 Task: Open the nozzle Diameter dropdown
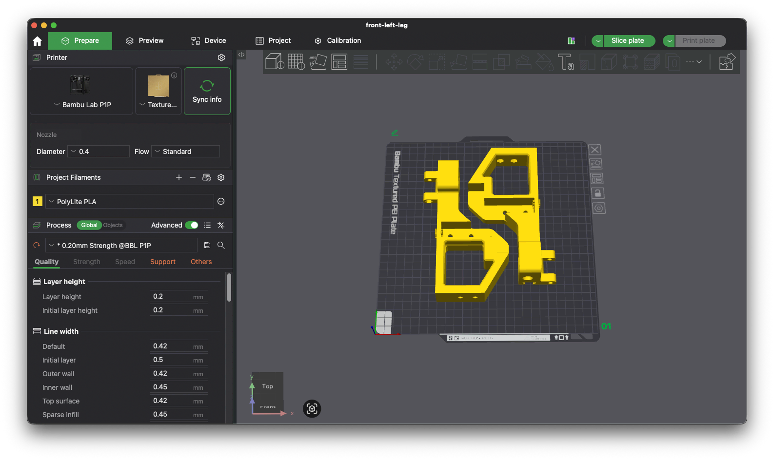(98, 152)
